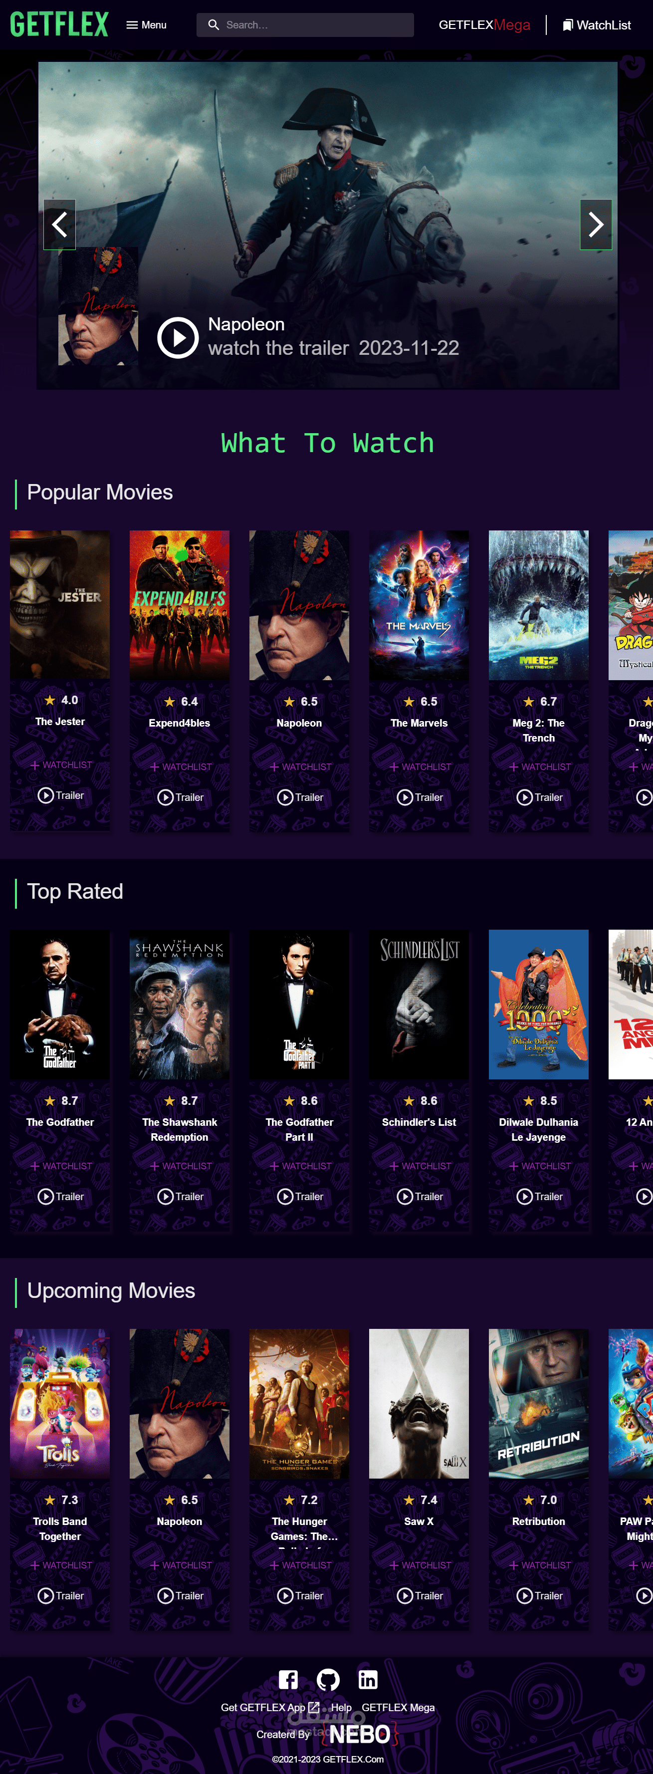This screenshot has width=653, height=1774.
Task: Play trailer for Saw X
Action: tap(420, 1596)
